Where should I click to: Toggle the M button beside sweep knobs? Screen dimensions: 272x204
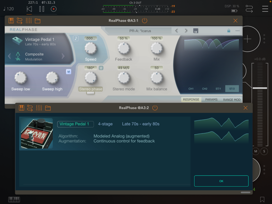(x=68, y=71)
